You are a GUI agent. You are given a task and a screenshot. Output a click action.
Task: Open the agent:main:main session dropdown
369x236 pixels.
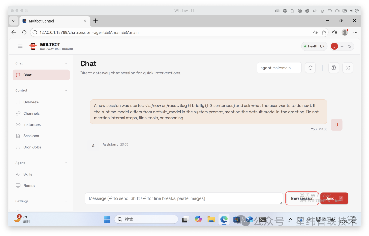279,68
